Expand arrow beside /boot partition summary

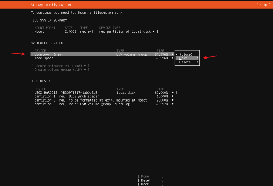pos(153,31)
